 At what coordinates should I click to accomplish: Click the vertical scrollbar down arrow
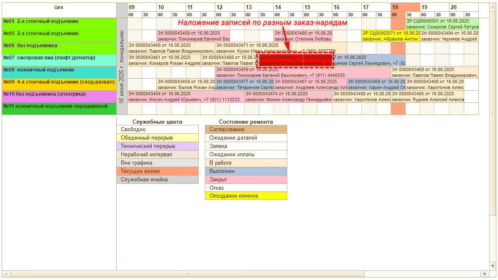pyautogui.click(x=493, y=266)
